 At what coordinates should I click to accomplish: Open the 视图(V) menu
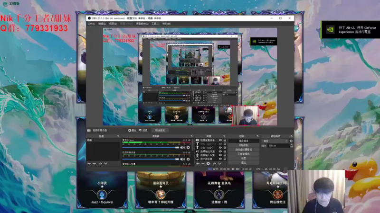click(x=113, y=24)
